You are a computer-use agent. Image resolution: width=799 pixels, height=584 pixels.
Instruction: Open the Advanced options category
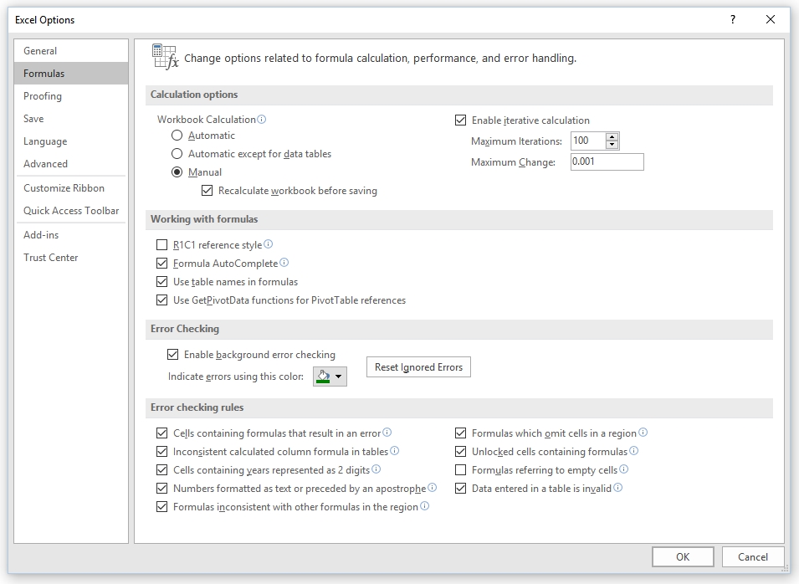46,164
